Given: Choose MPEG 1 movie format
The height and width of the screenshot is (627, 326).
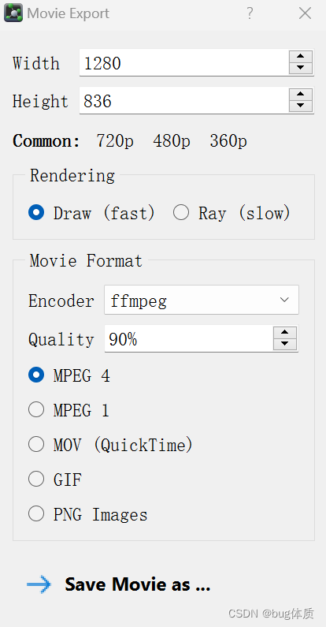Looking at the screenshot, I should tap(69, 410).
